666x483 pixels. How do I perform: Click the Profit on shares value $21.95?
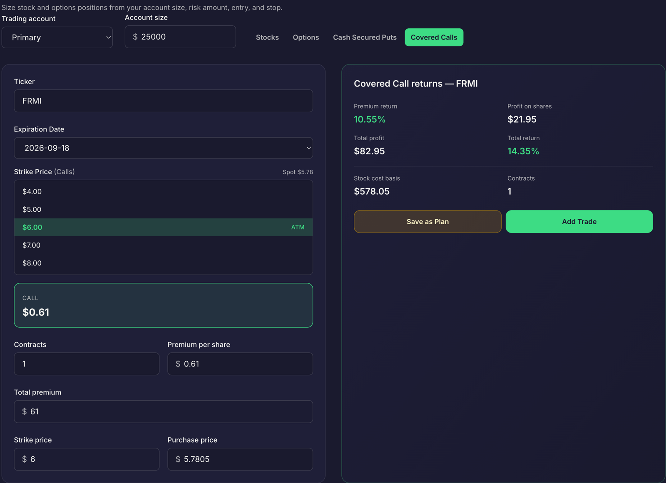[522, 119]
